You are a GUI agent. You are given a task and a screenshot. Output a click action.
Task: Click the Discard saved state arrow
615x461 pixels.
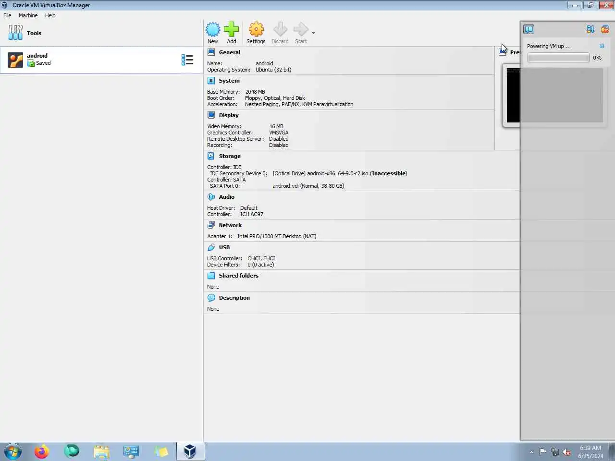tap(280, 29)
